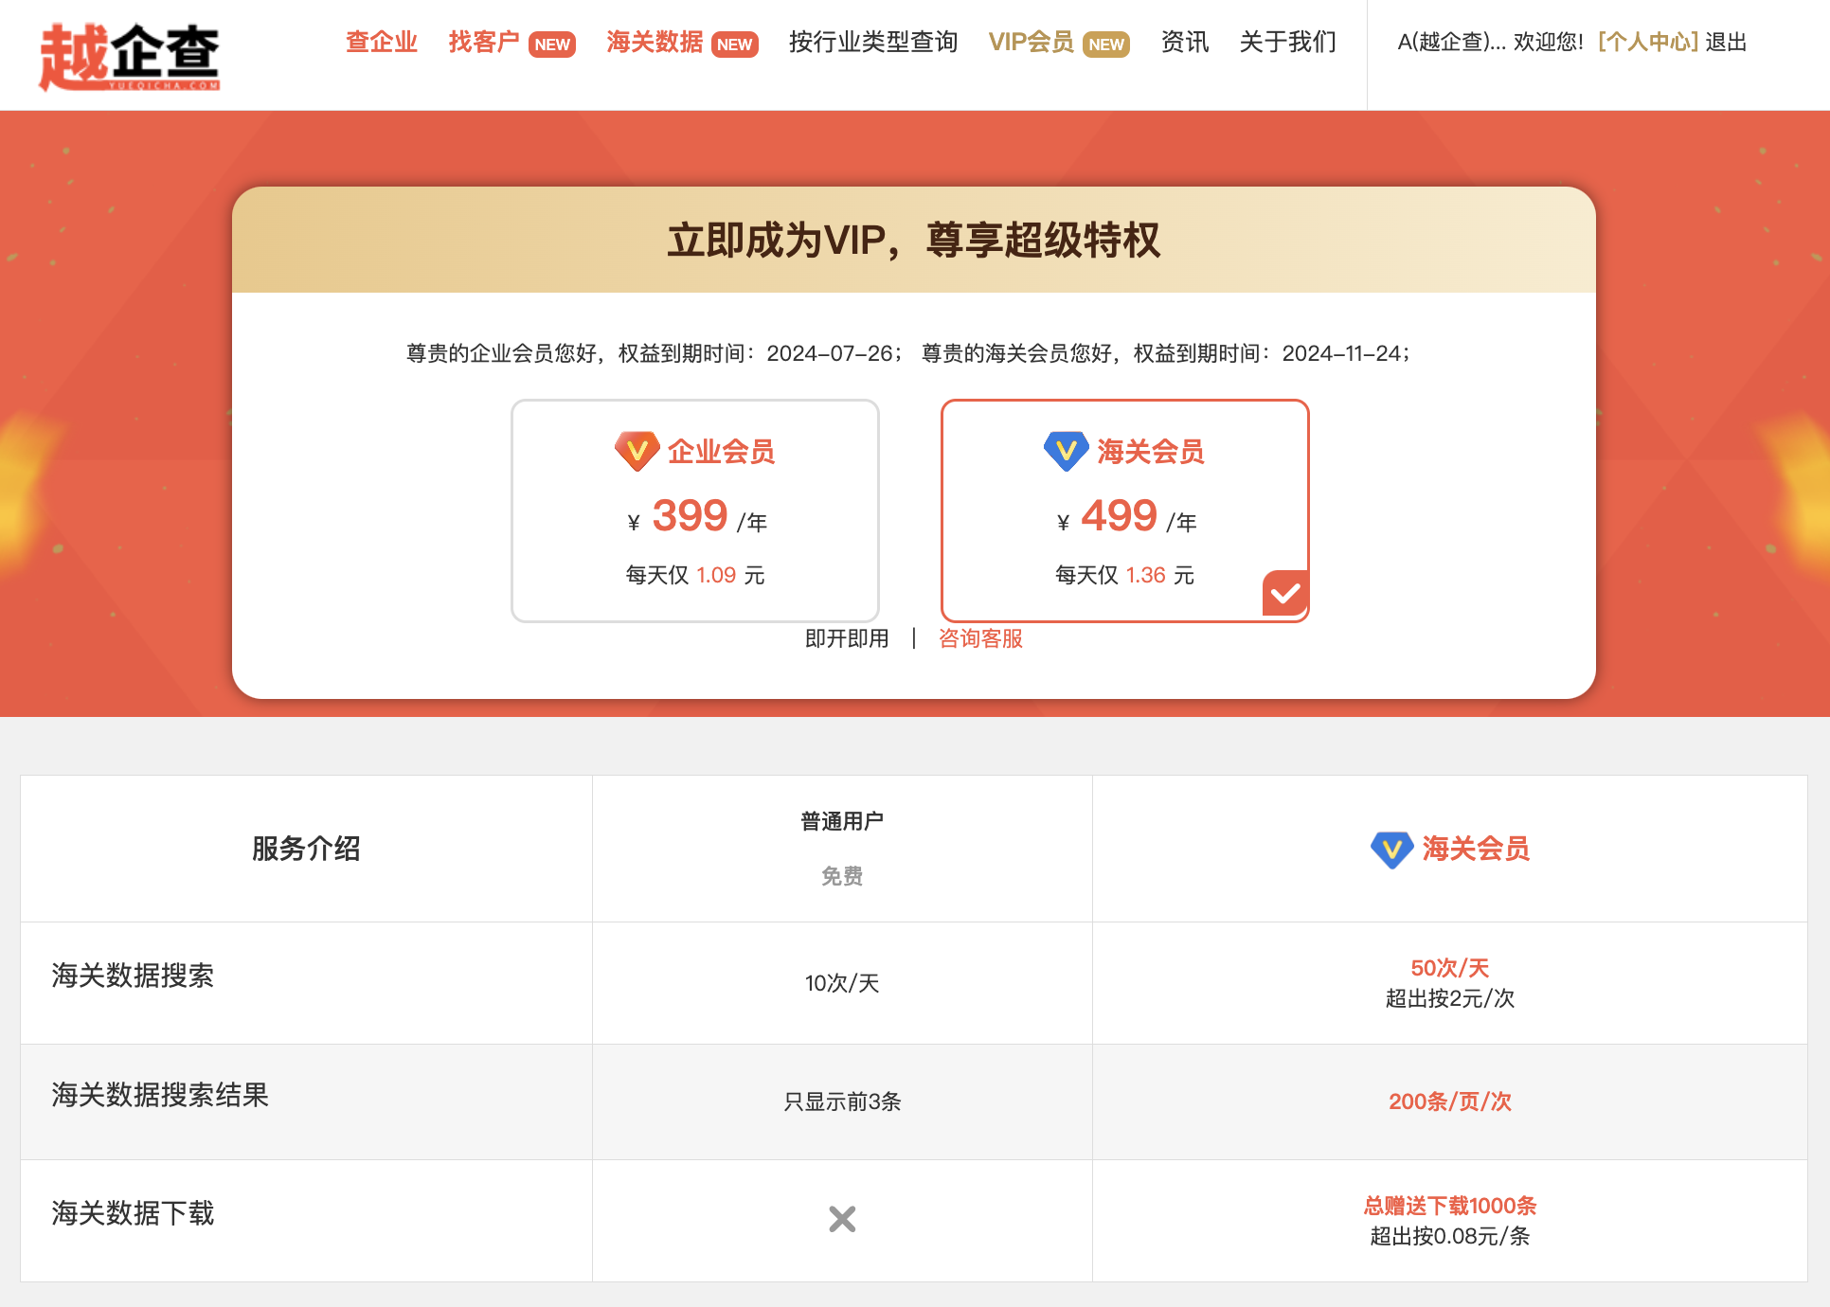Click the blue V icon in table header
Viewport: 1830px width, 1307px height.
pyautogui.click(x=1392, y=850)
